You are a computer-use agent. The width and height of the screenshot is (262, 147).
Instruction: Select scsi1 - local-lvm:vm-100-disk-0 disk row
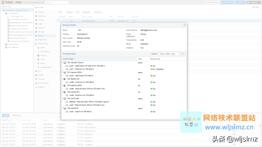[x=124, y=69]
